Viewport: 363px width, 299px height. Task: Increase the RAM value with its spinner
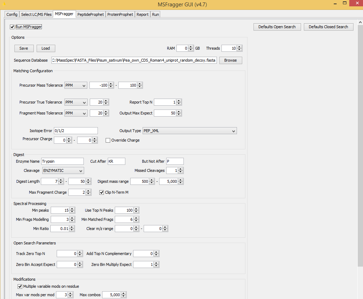[x=190, y=46]
